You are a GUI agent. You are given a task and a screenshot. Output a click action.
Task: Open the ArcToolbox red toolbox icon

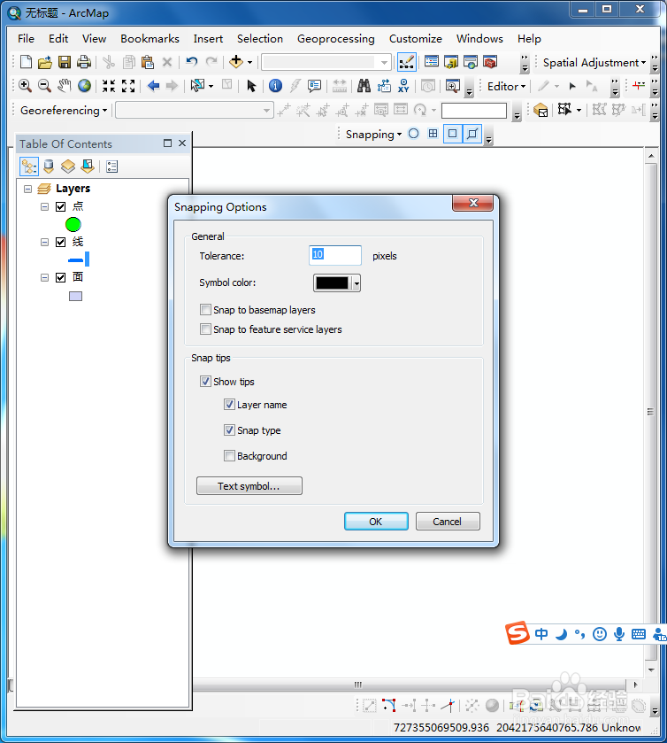click(490, 62)
